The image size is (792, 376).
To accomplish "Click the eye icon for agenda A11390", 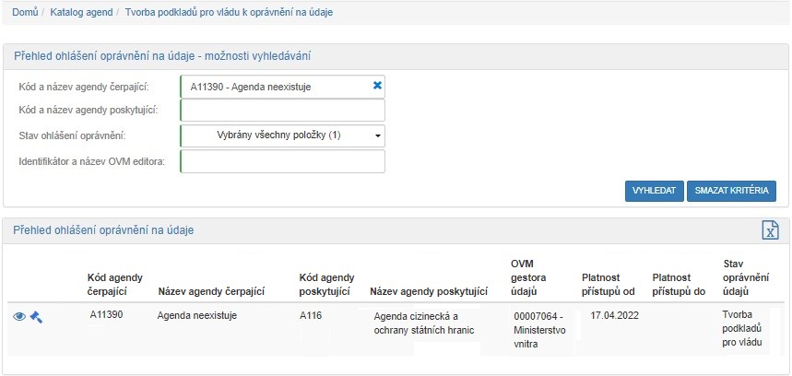I will coord(19,316).
